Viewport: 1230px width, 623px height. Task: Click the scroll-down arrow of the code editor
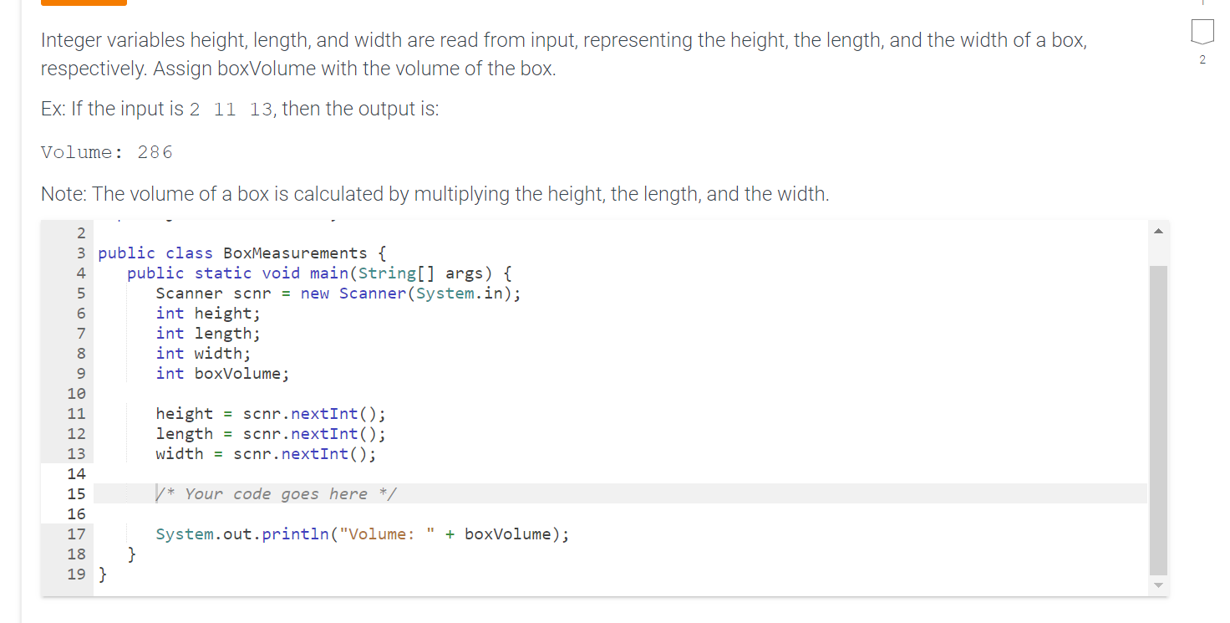(x=1157, y=585)
